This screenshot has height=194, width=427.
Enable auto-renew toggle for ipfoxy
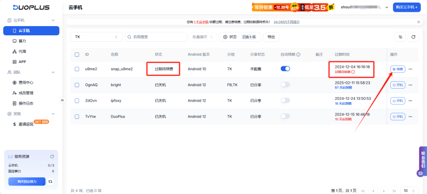pos(285,100)
